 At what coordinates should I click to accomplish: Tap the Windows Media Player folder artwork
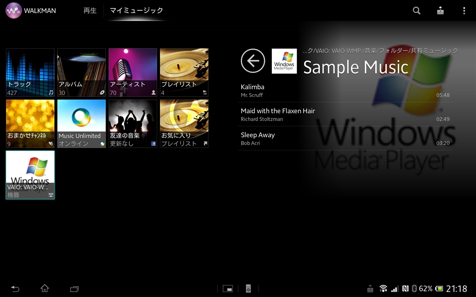(x=284, y=61)
